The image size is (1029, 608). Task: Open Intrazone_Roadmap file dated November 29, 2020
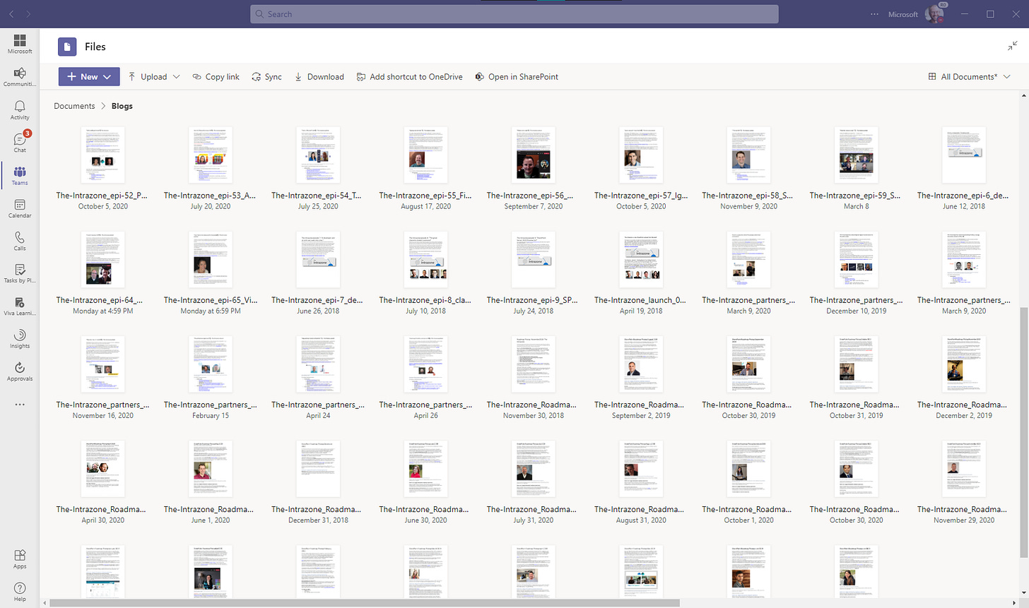pyautogui.click(x=964, y=469)
